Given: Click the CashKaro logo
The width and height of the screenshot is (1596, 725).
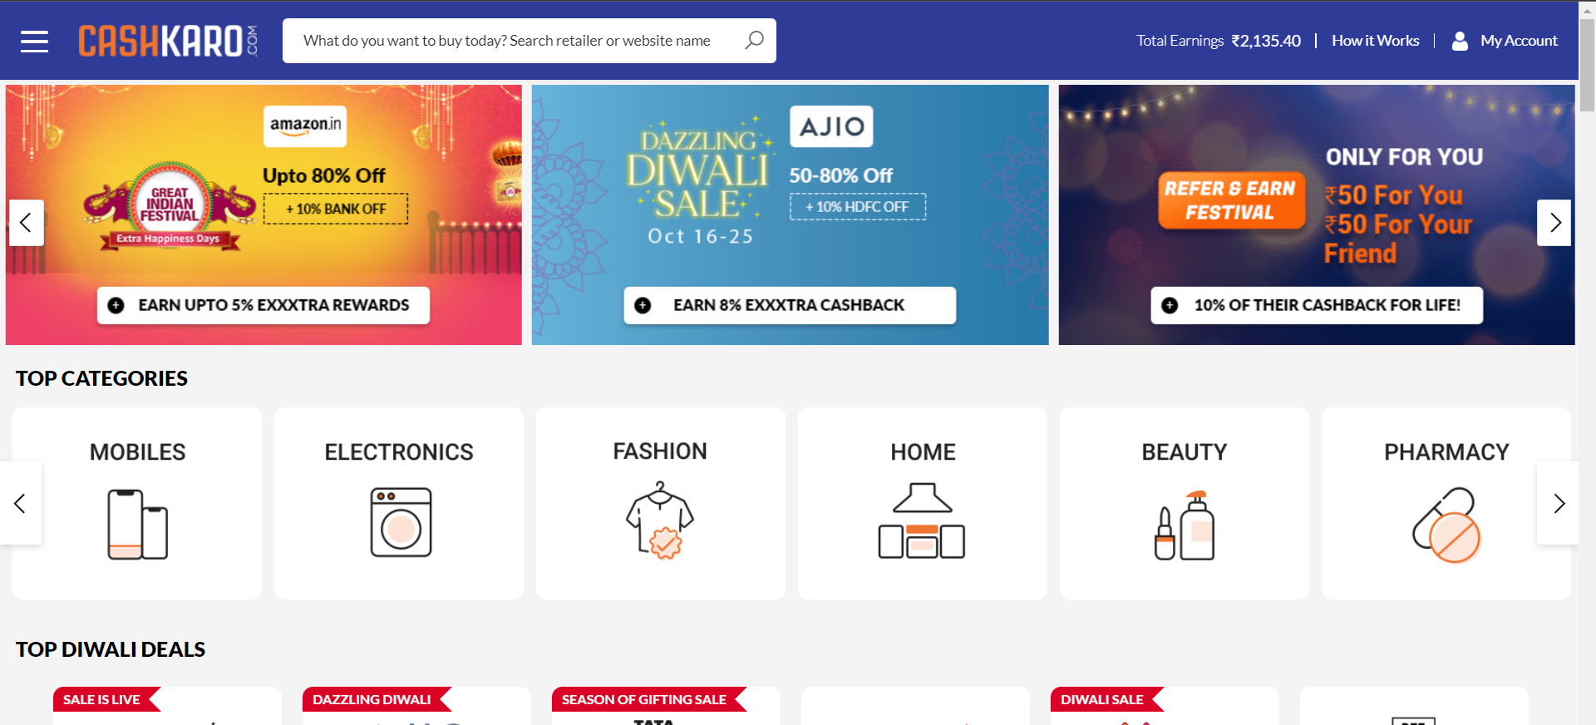Looking at the screenshot, I should [x=168, y=41].
